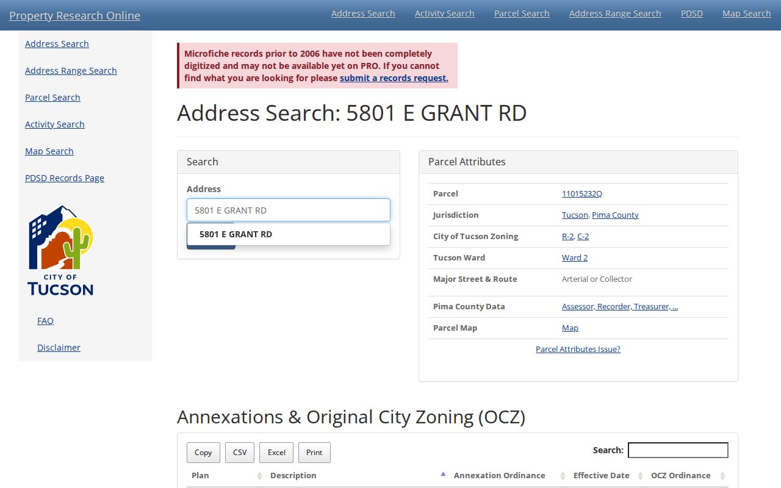Screen dimensions: 781x488
Task: Click the Pima County jurisdiction link
Action: point(615,215)
